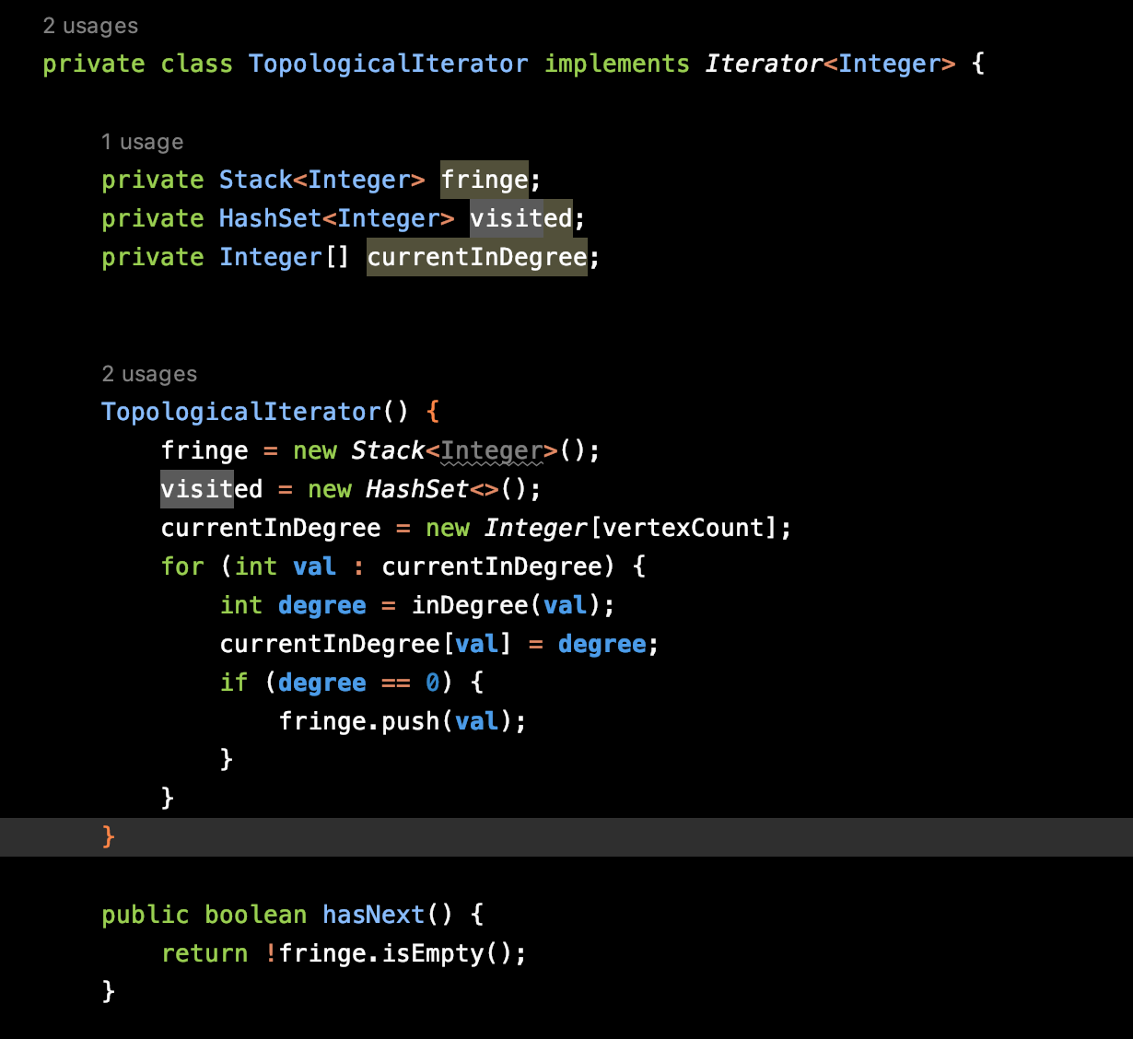Click the TopologicalIterator name in the class declaration
Screen dimensions: 1133x1039
pyautogui.click(x=388, y=64)
